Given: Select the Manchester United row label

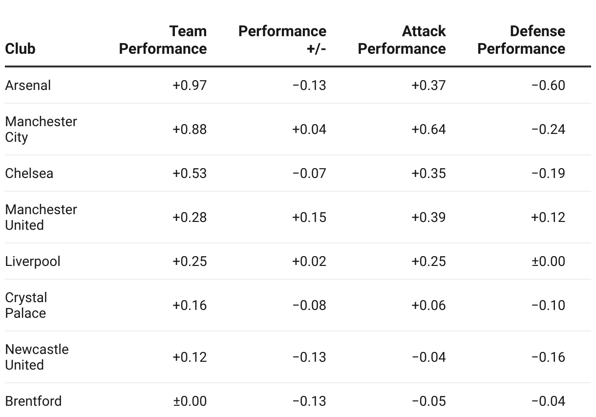Looking at the screenshot, I should tap(41, 217).
